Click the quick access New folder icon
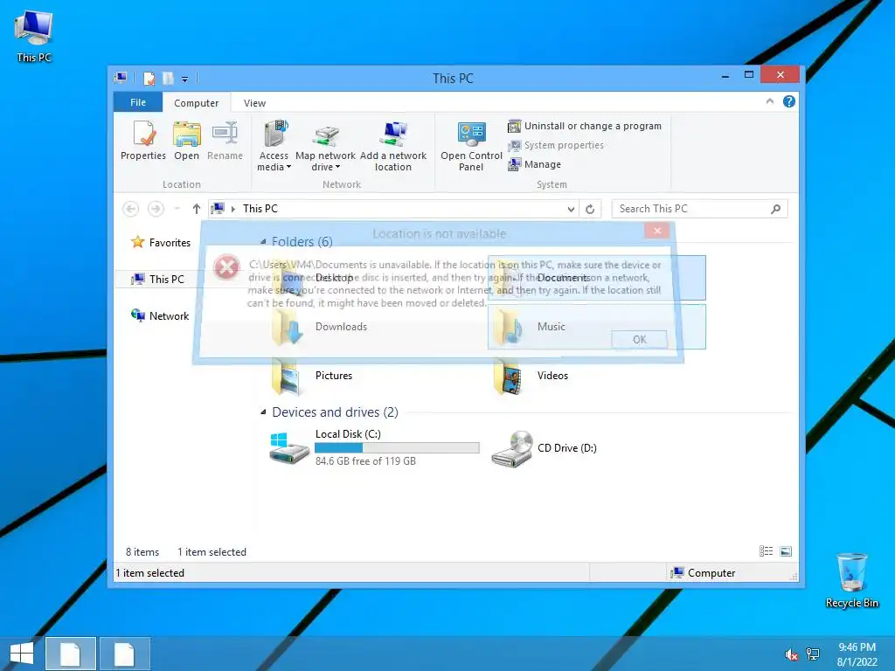 click(168, 78)
